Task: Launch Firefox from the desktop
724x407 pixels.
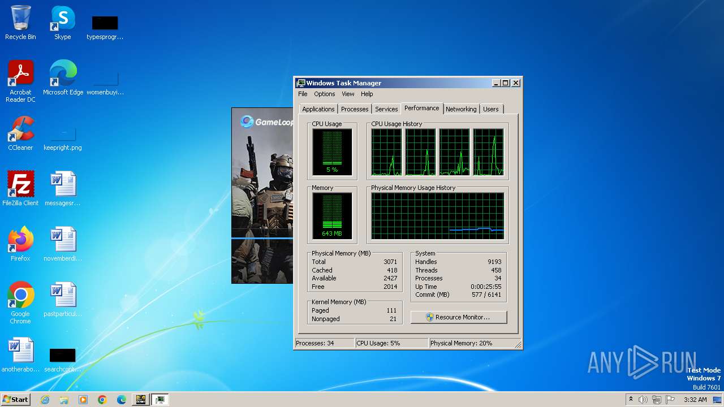Action: 20,244
